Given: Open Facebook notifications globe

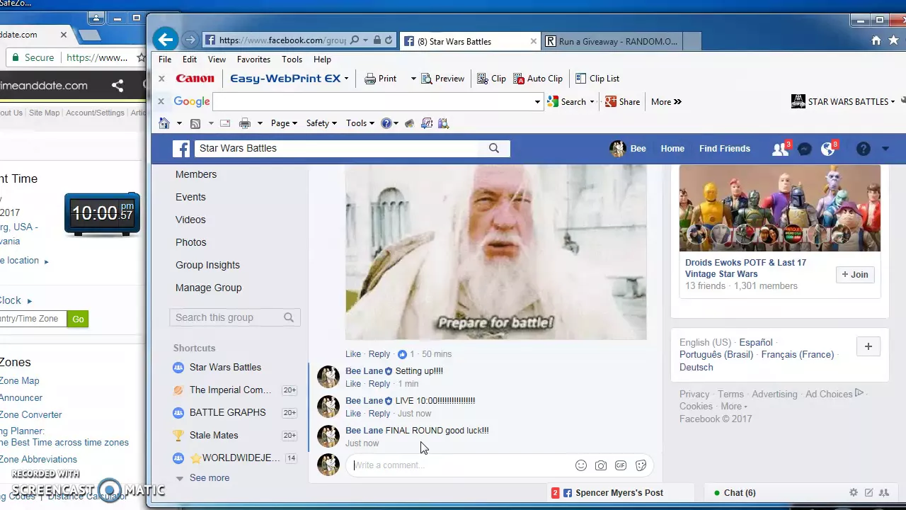Looking at the screenshot, I should click(x=827, y=149).
